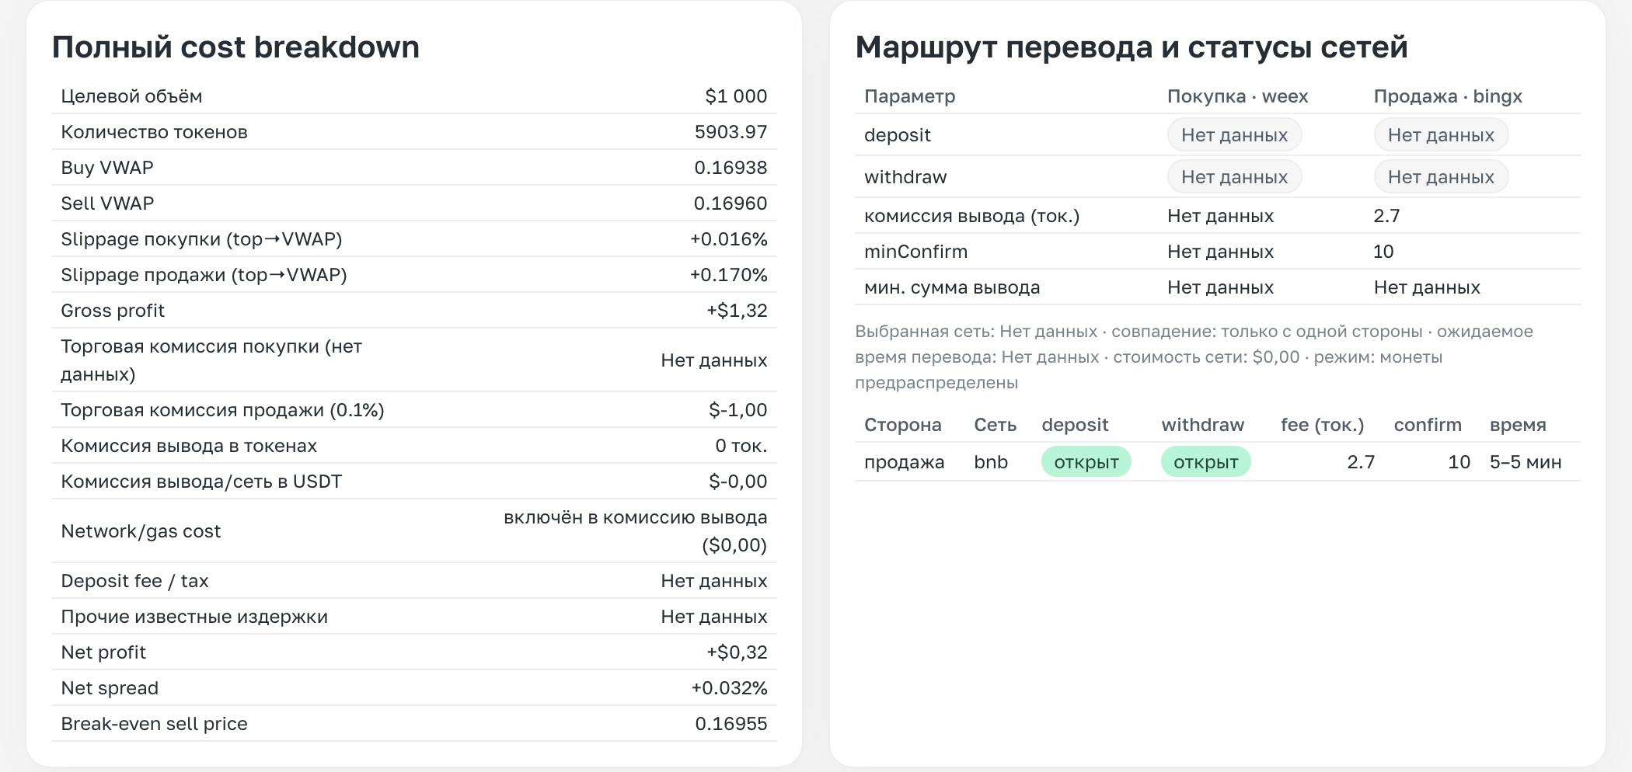The image size is (1632, 772).
Task: Select Net spread value +0.032%
Action: pos(729,688)
